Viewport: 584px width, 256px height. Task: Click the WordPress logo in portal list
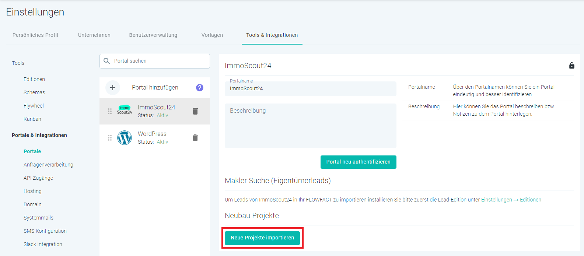coord(125,138)
